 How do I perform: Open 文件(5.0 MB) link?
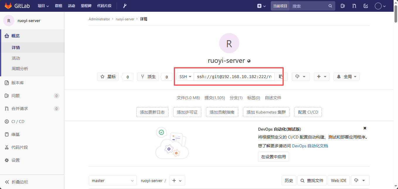(188, 98)
